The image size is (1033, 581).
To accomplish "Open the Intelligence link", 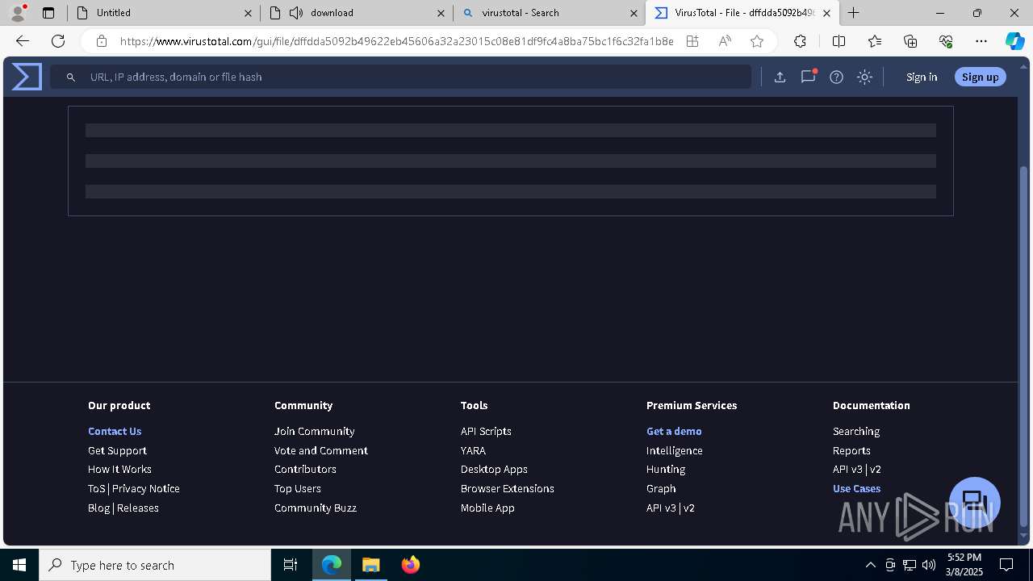I will [675, 451].
